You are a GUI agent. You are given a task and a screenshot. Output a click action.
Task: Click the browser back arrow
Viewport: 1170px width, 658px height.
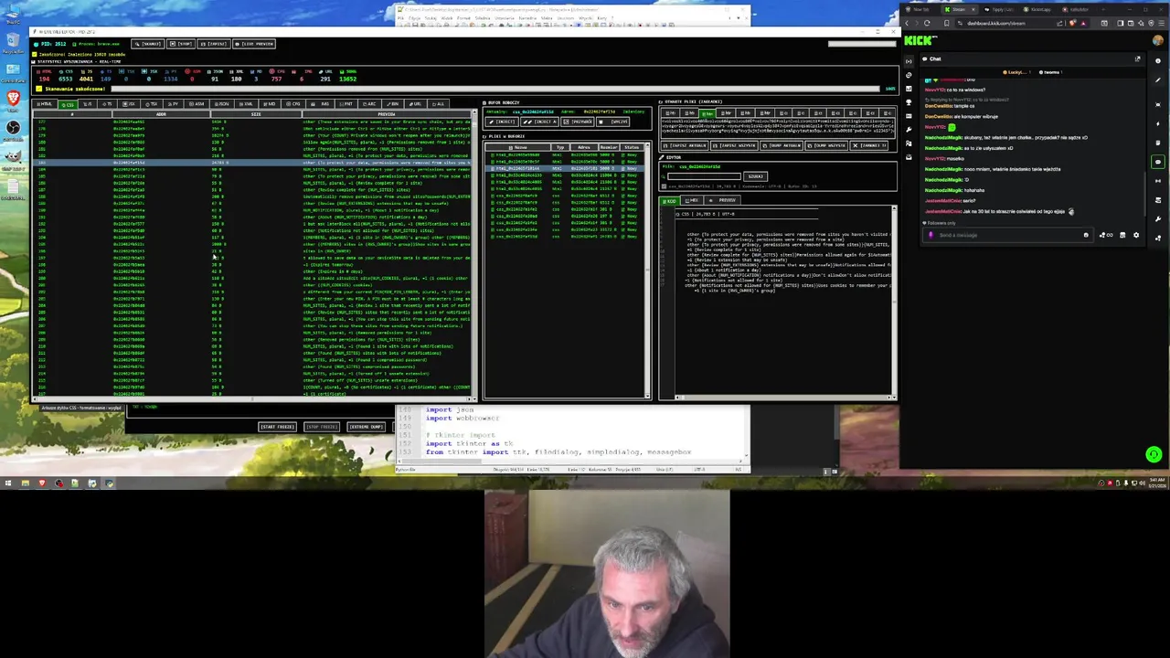907,23
